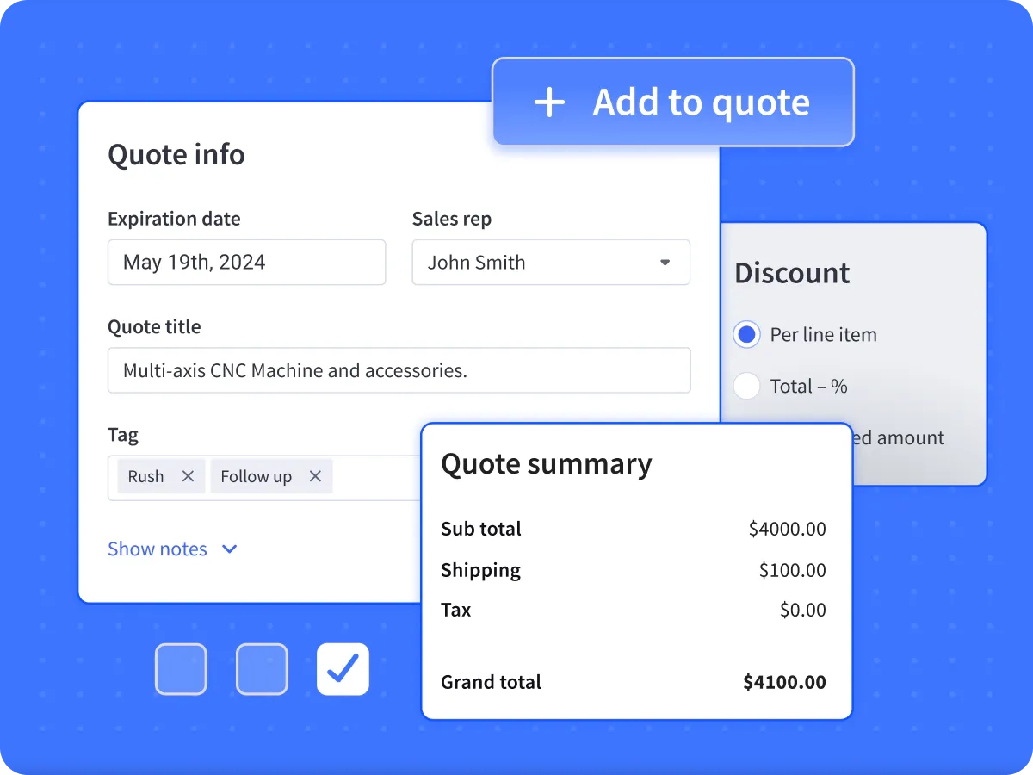
Task: Click the Add to quote button
Action: tap(673, 102)
